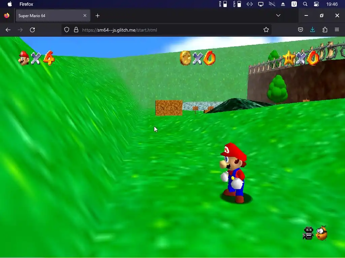This screenshot has width=345, height=258.
Task: Open Control Center
Action: [x=316, y=4]
